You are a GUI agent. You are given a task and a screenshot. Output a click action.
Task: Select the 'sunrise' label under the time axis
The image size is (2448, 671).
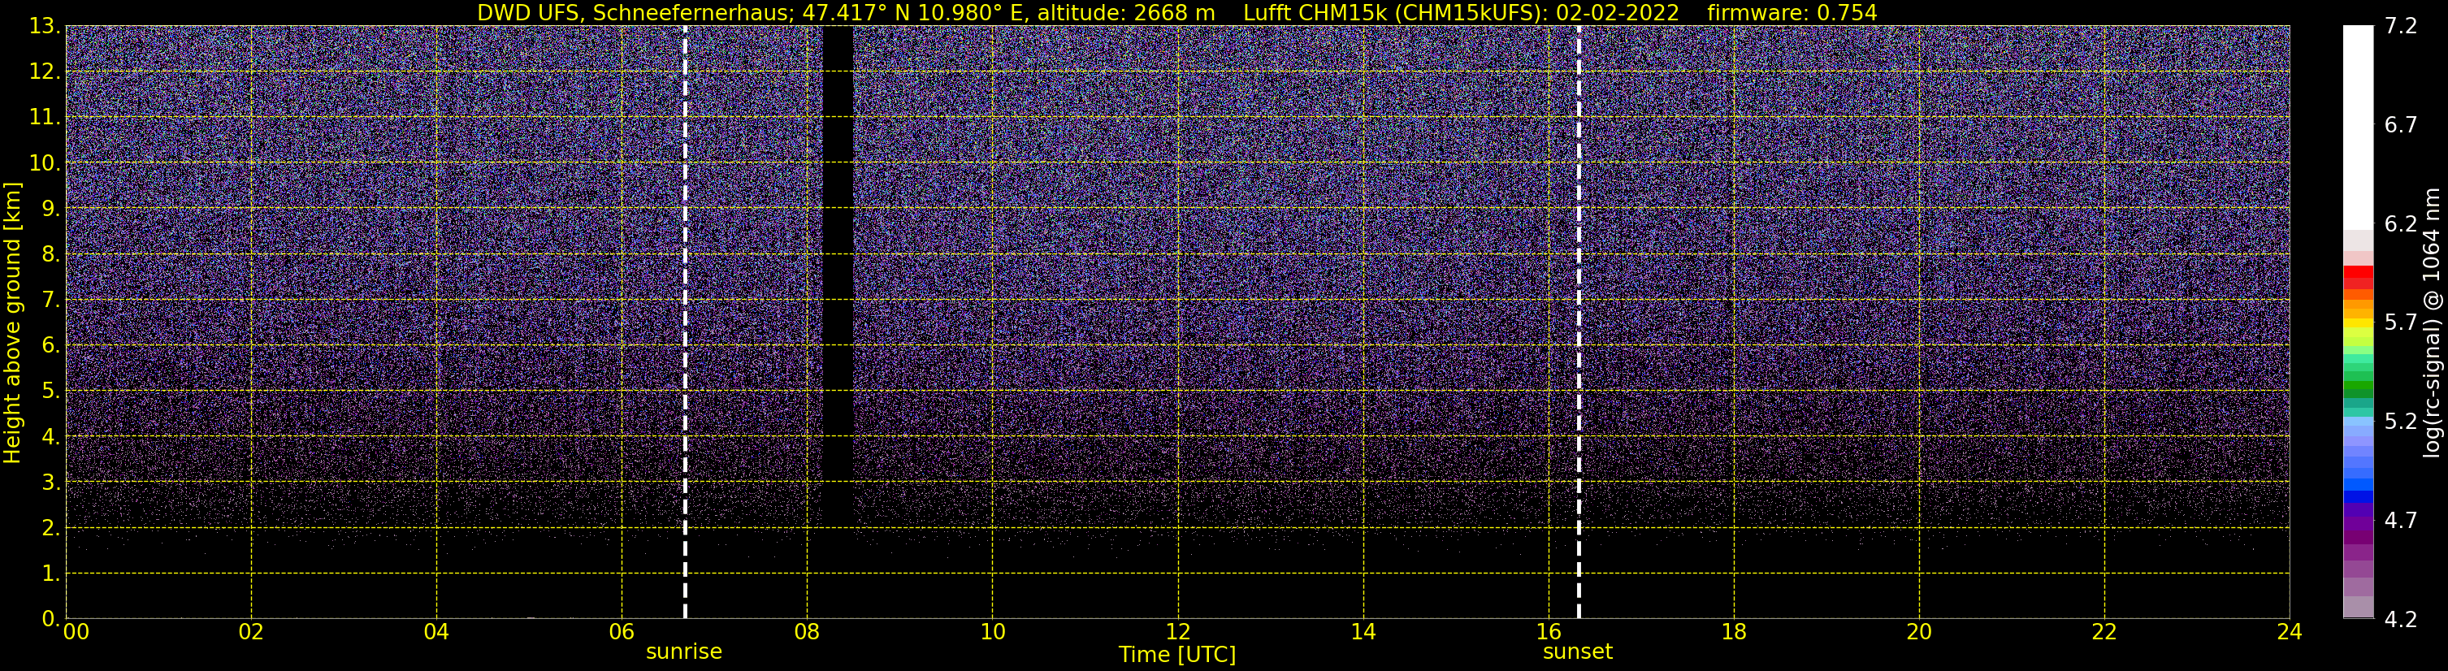coord(684,652)
